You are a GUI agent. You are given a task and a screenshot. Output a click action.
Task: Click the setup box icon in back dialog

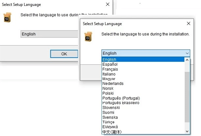pyautogui.click(x=8, y=17)
